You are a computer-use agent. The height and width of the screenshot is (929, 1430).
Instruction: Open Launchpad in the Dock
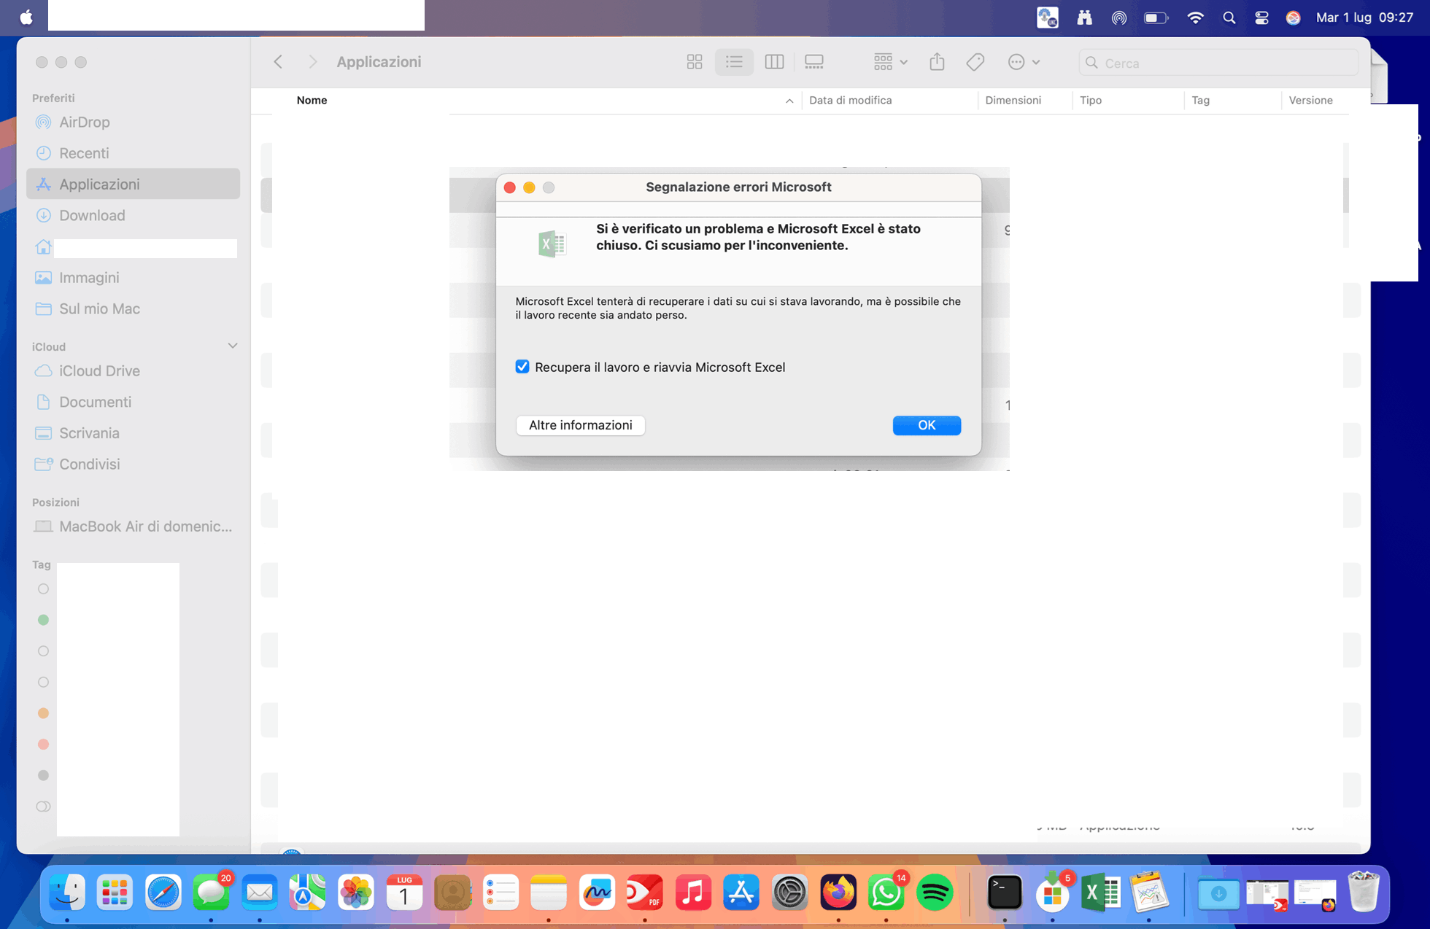pos(115,893)
